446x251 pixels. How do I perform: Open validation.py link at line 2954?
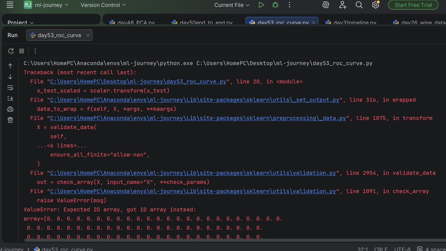[193, 173]
